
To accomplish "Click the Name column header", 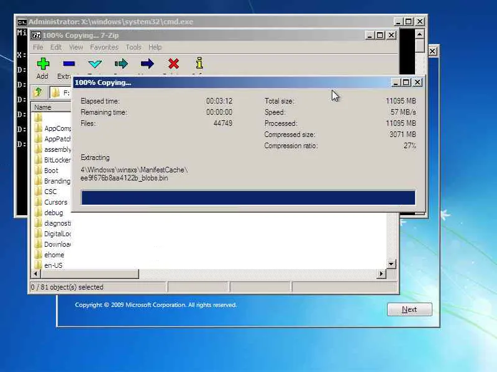I will [51, 107].
